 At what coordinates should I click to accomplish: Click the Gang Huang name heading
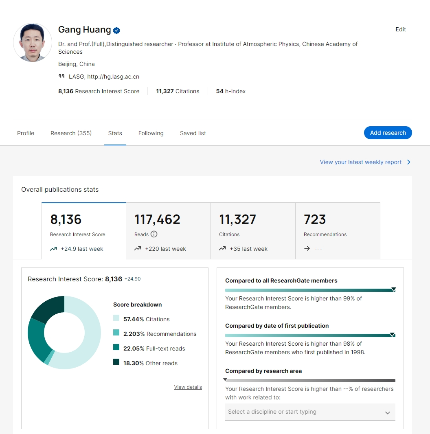(84, 29)
